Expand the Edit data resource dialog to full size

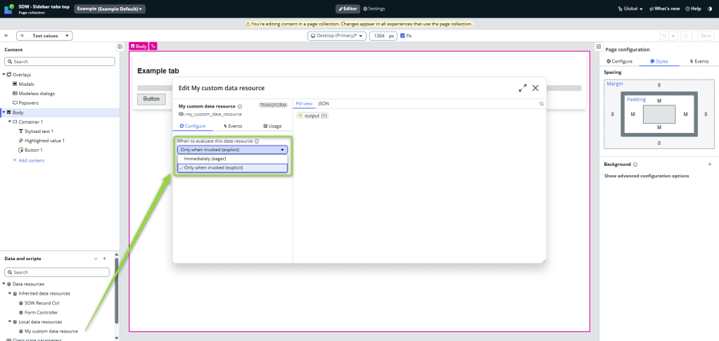pos(522,88)
